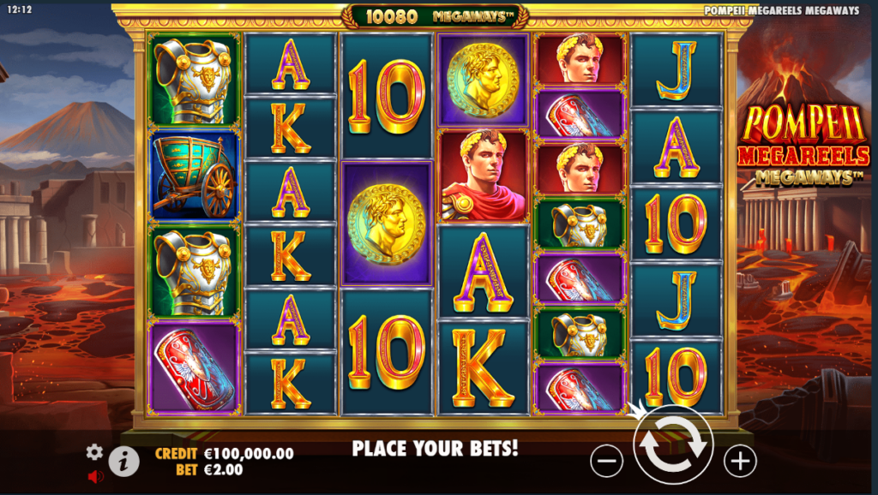The width and height of the screenshot is (878, 495).
Task: Click the Place Your Bets message
Action: [x=435, y=448]
